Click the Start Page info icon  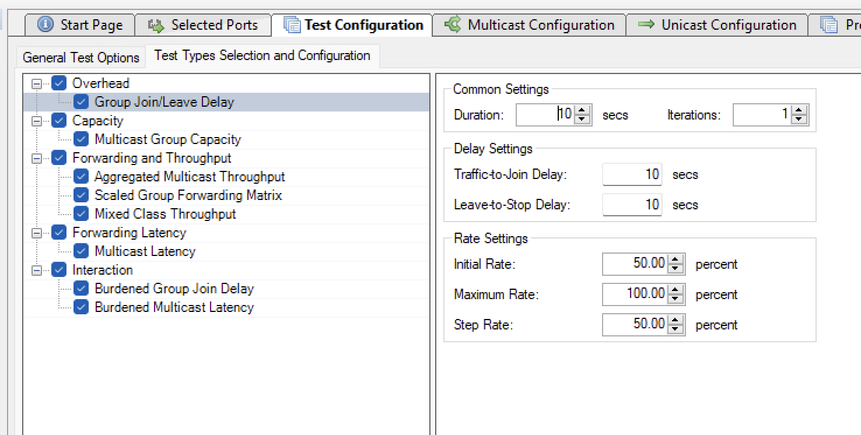pyautogui.click(x=45, y=25)
